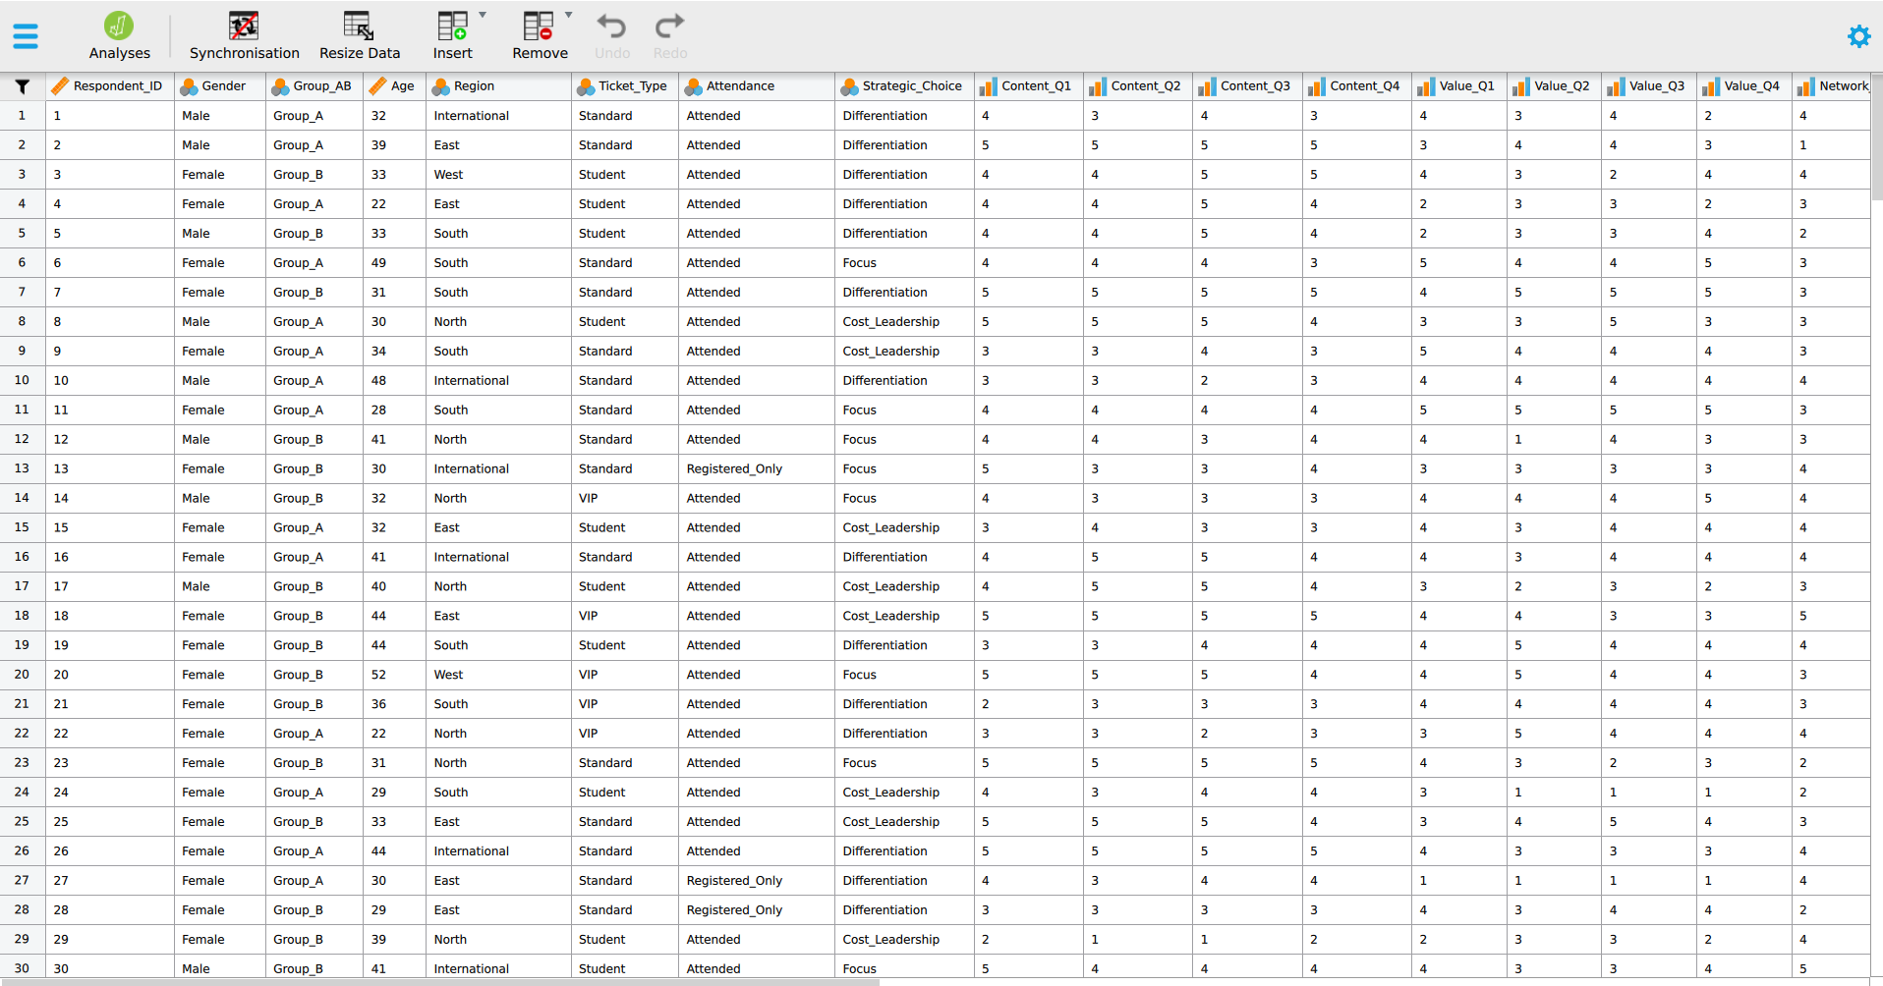Select the Region column header
The width and height of the screenshot is (1883, 986).
(498, 86)
